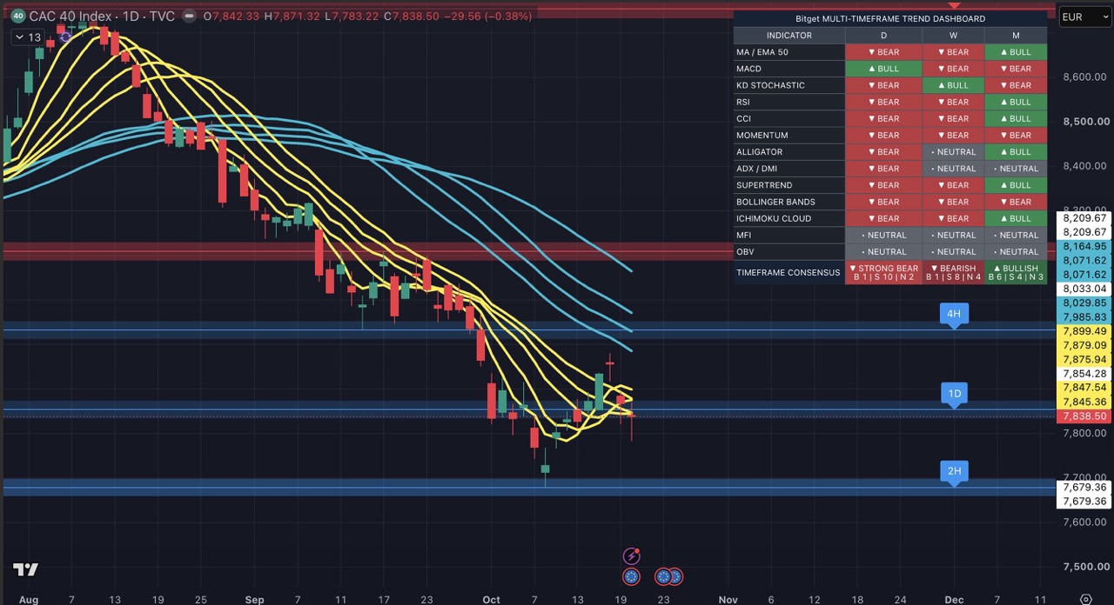Click the OBV row label
Image resolution: width=1114 pixels, height=605 pixels.
click(x=743, y=251)
